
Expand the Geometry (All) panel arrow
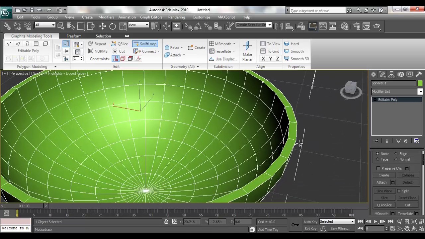pyautogui.click(x=198, y=67)
